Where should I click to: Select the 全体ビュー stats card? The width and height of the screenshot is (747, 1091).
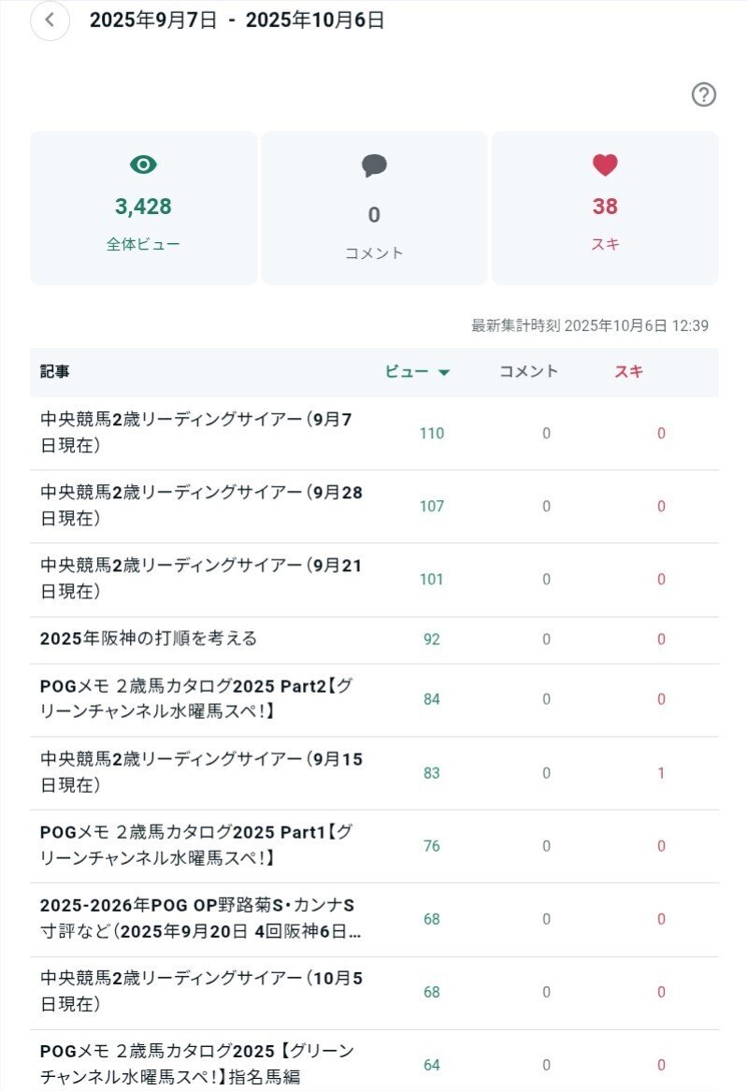(x=143, y=208)
